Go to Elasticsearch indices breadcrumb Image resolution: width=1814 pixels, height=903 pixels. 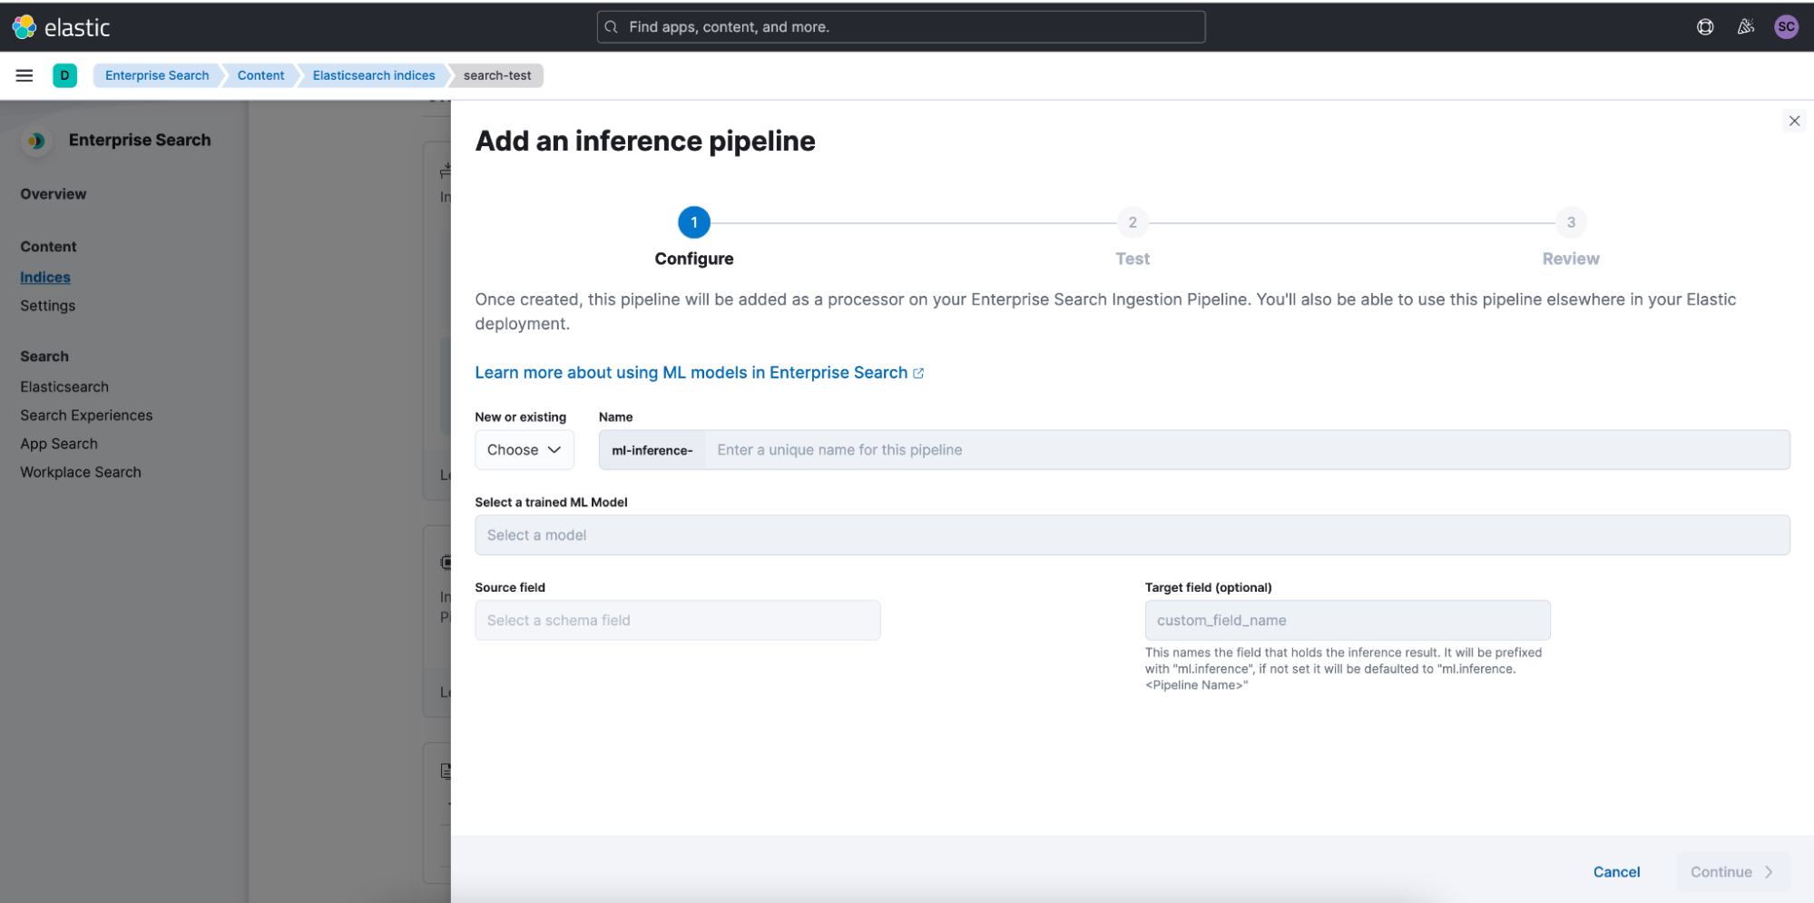point(374,75)
